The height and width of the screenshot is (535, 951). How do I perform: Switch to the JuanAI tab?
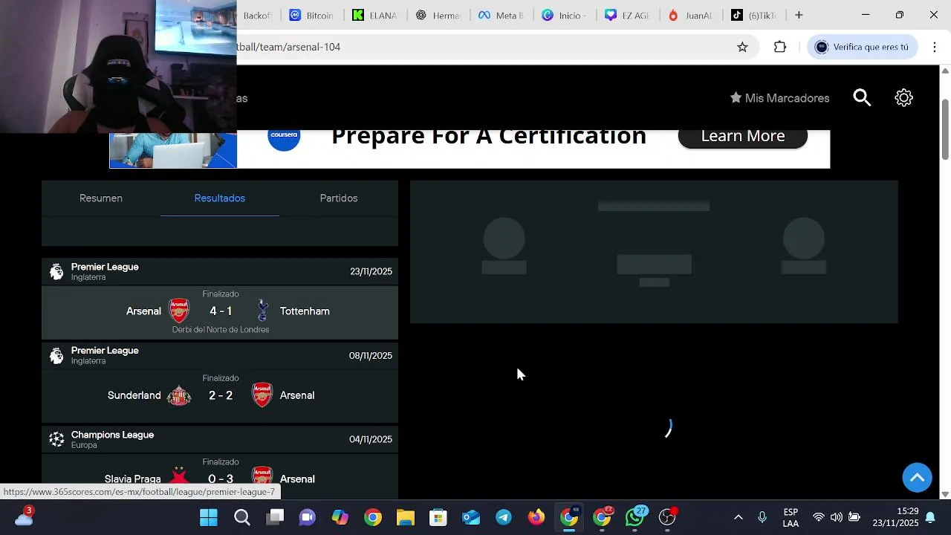coord(692,15)
